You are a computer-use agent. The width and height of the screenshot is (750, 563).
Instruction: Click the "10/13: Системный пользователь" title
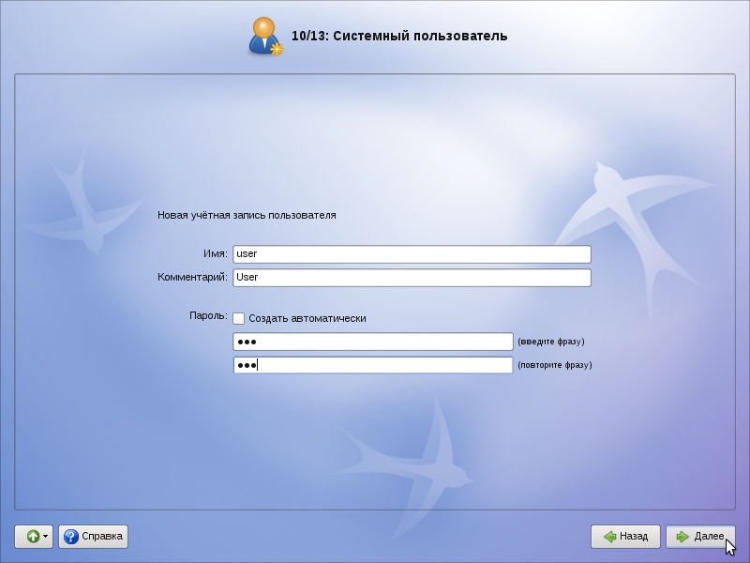coord(399,36)
